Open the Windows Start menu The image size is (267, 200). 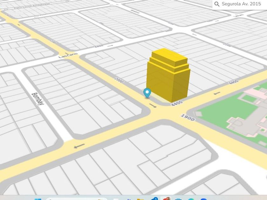point(38,198)
